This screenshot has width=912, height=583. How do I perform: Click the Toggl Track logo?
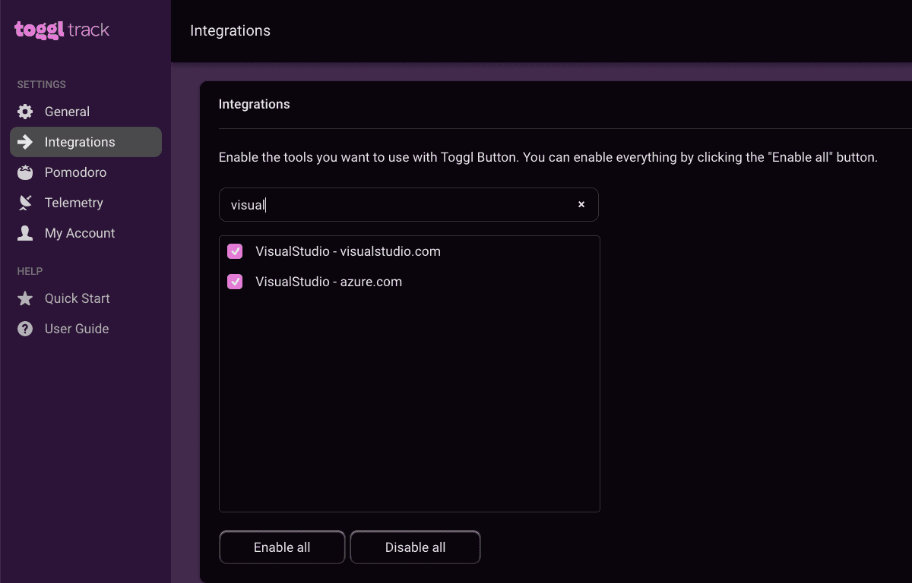coord(60,30)
